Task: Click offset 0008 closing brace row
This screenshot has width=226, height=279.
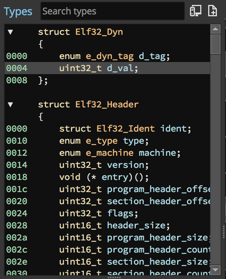Action: click(107, 80)
